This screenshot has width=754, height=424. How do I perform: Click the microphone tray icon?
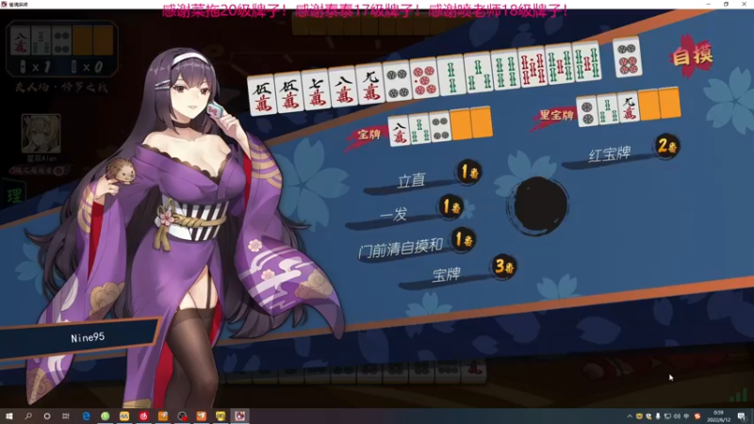tap(658, 416)
